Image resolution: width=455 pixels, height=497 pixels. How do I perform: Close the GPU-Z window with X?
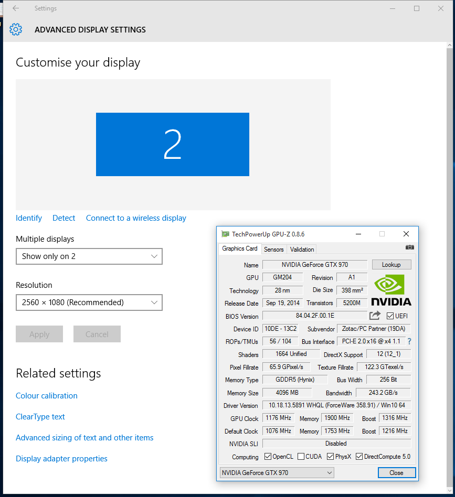406,234
